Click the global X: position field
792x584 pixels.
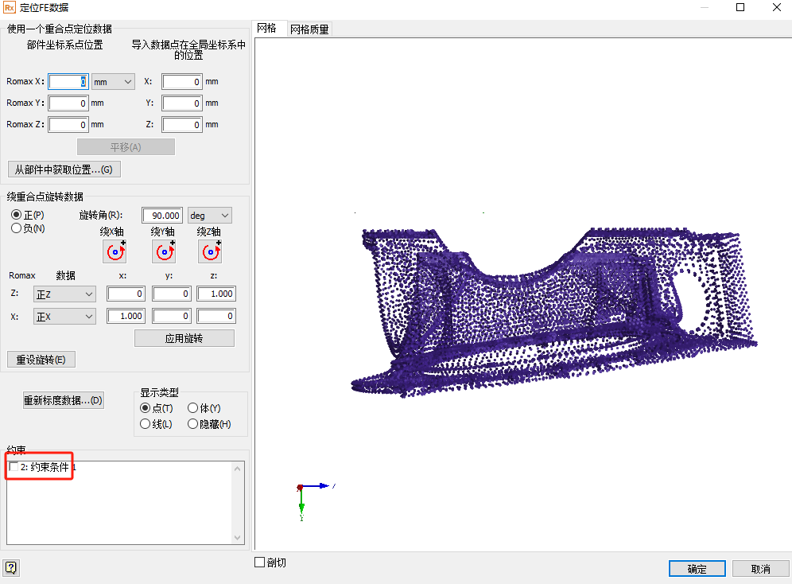182,82
